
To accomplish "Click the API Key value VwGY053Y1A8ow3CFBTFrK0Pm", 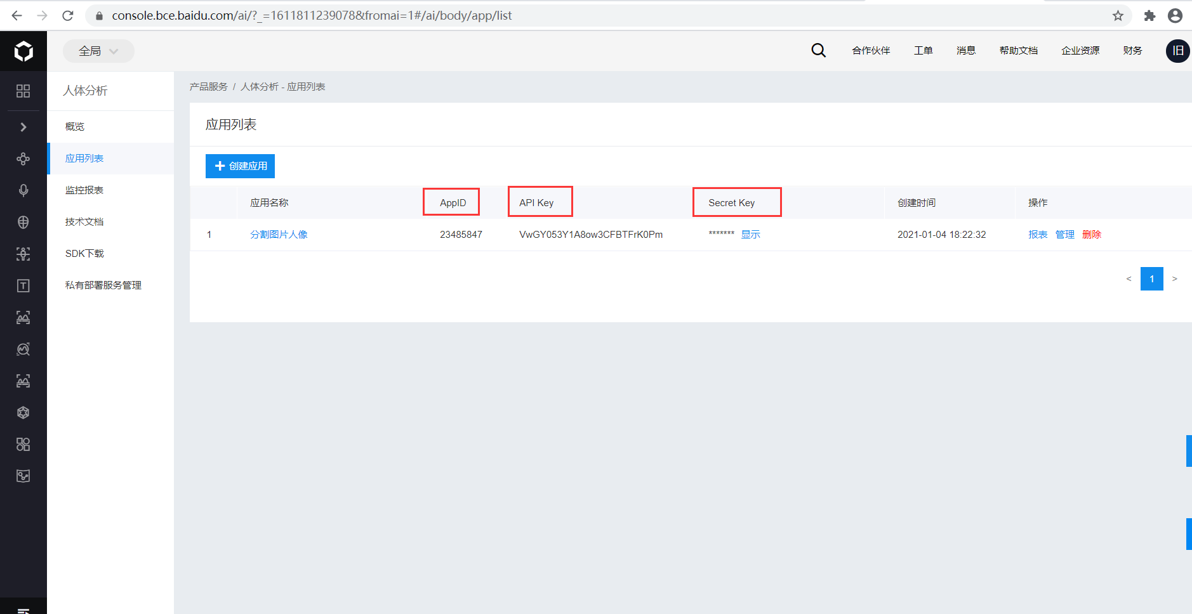I will click(x=591, y=235).
